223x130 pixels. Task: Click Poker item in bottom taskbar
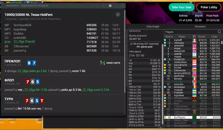pyautogui.click(x=39, y=122)
